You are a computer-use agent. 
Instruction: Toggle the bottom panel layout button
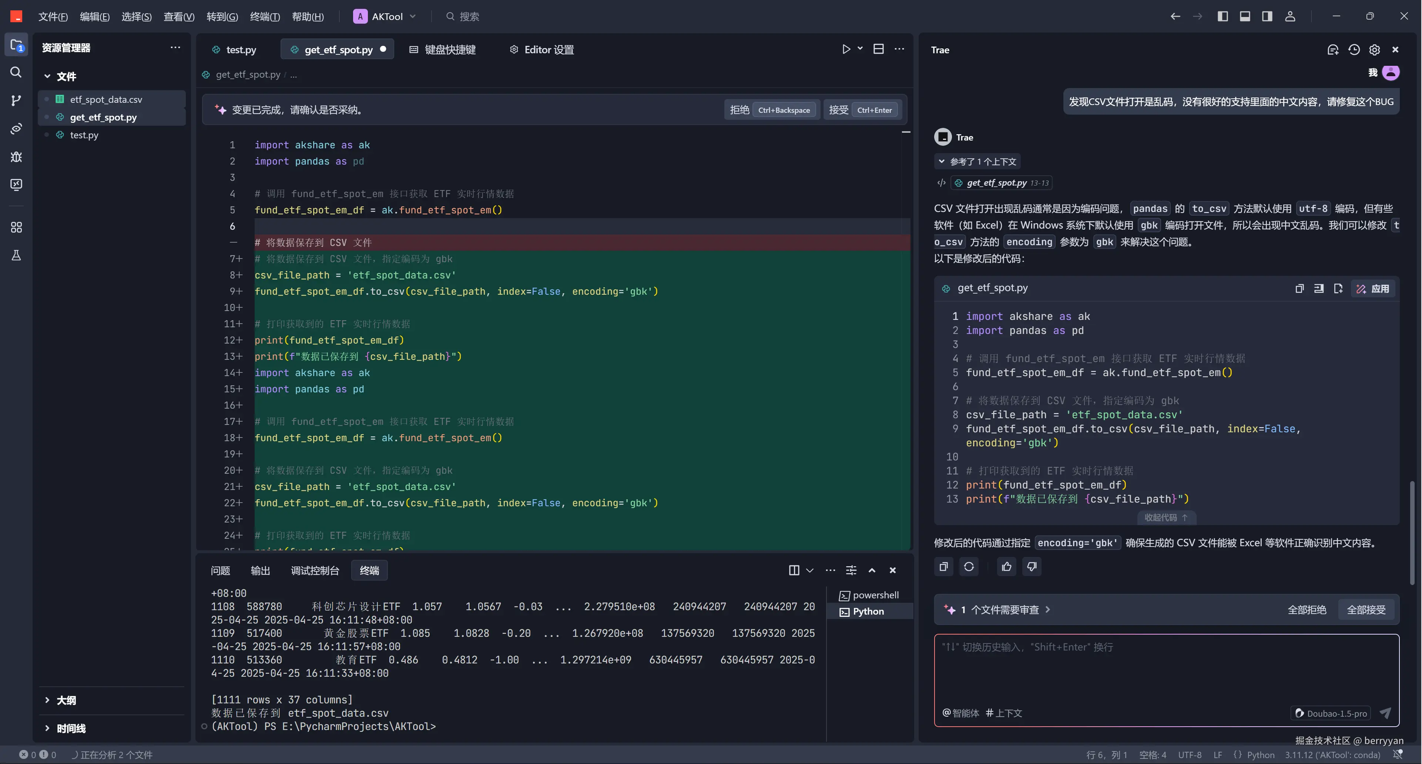pos(1245,16)
